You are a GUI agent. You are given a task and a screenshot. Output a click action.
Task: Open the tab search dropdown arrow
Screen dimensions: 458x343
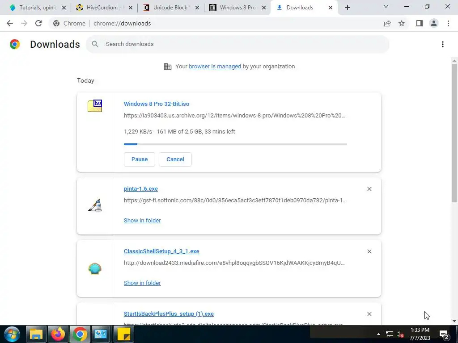tap(386, 6)
